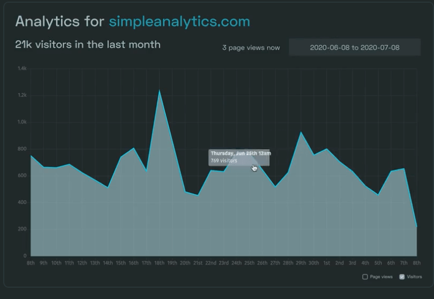
Task: Uncheck the Visitors checkbox
Action: pos(402,276)
